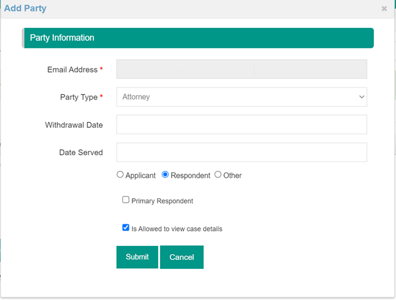396x300 pixels.
Task: Click the Email Address label
Action: pyautogui.click(x=72, y=69)
